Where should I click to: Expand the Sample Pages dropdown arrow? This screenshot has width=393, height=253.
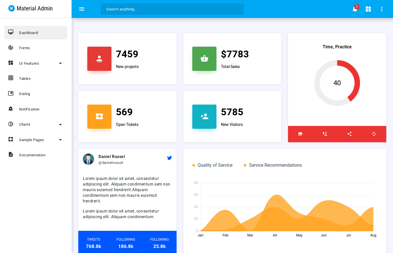pyautogui.click(x=60, y=140)
